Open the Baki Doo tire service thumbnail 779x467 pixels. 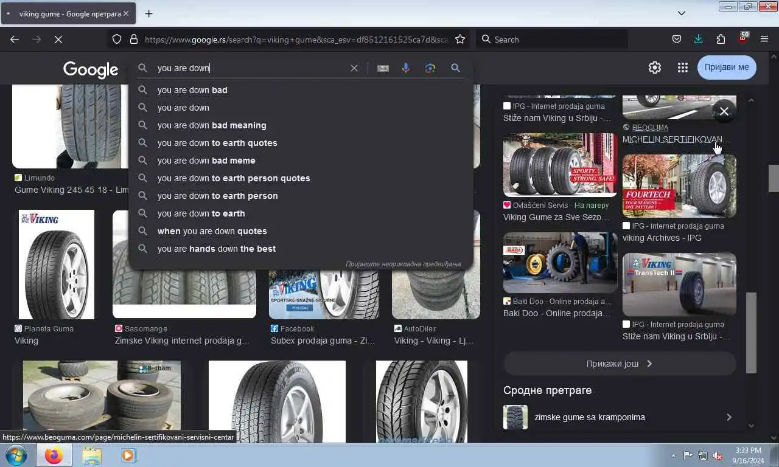pos(560,263)
